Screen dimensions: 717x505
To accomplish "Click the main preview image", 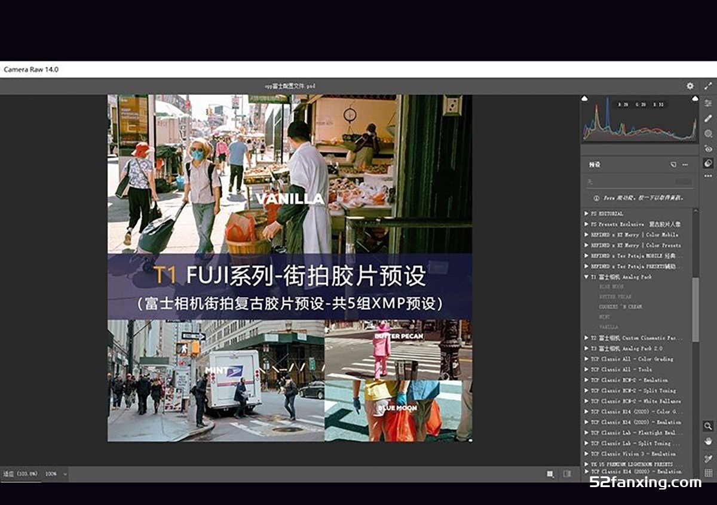I will tap(290, 268).
